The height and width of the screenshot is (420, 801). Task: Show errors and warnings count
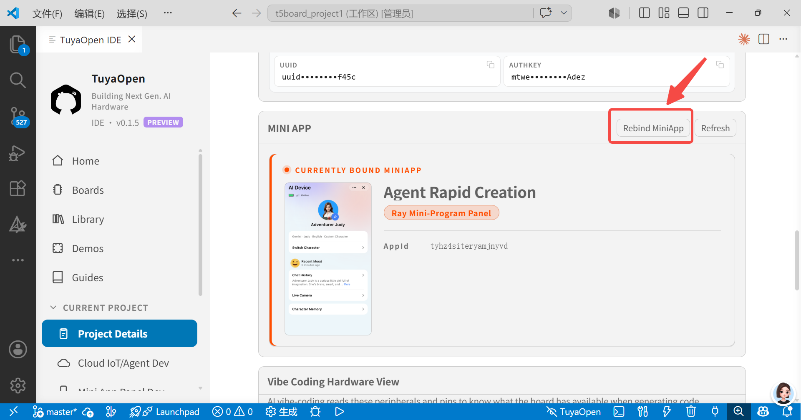coord(233,412)
